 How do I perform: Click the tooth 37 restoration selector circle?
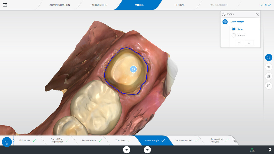click(7, 142)
